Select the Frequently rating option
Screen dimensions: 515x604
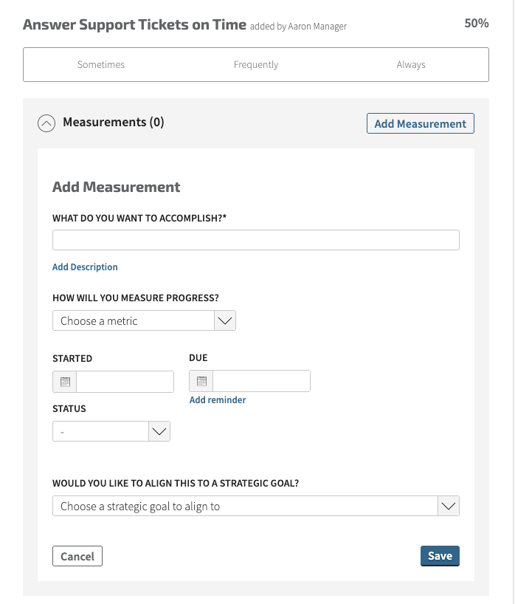coord(256,65)
